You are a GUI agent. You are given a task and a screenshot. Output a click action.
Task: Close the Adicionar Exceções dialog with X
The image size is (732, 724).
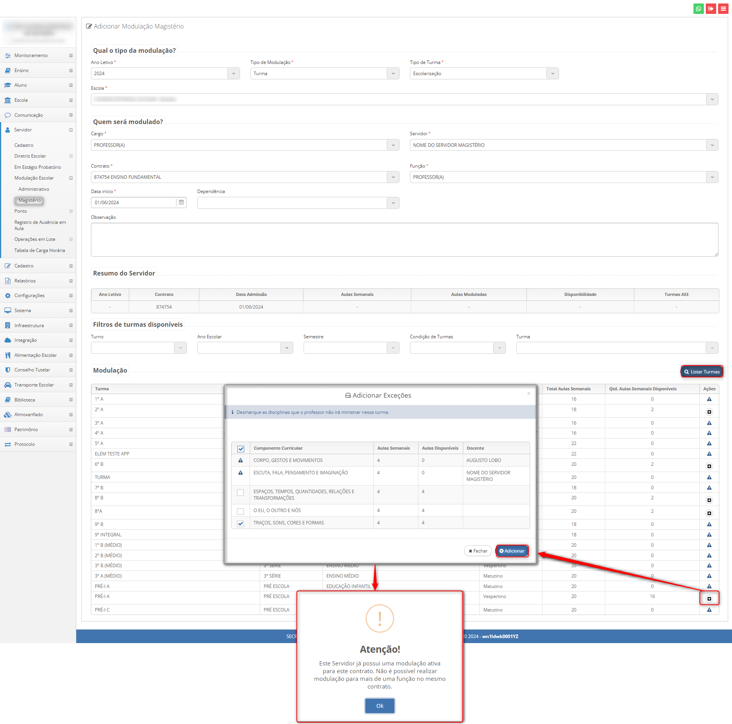(529, 393)
